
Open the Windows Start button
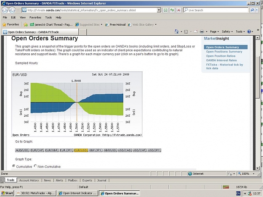[7, 193]
